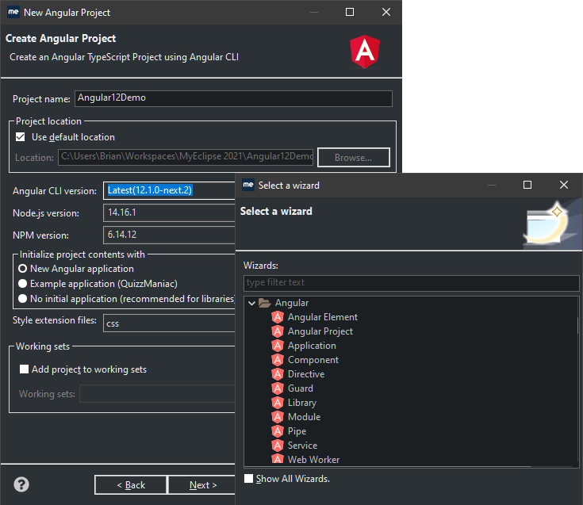
Task: Click the disabled Location path field
Action: pyautogui.click(x=186, y=157)
